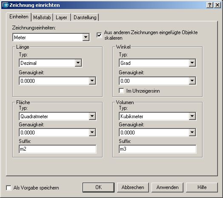Viewport: 223px width, 198px height.
Task: Toggle scaling of inserted objects checkbox
Action: tap(99, 35)
